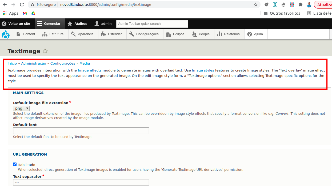Expand the Atalhos shortcuts menu

click(x=77, y=24)
